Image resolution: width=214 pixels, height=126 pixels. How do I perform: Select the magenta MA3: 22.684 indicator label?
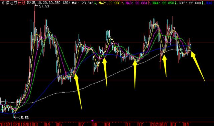(136, 3)
